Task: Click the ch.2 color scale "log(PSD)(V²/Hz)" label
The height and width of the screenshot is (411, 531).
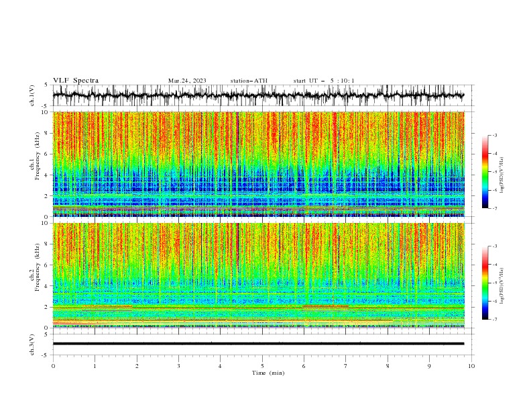Action: tap(502, 286)
